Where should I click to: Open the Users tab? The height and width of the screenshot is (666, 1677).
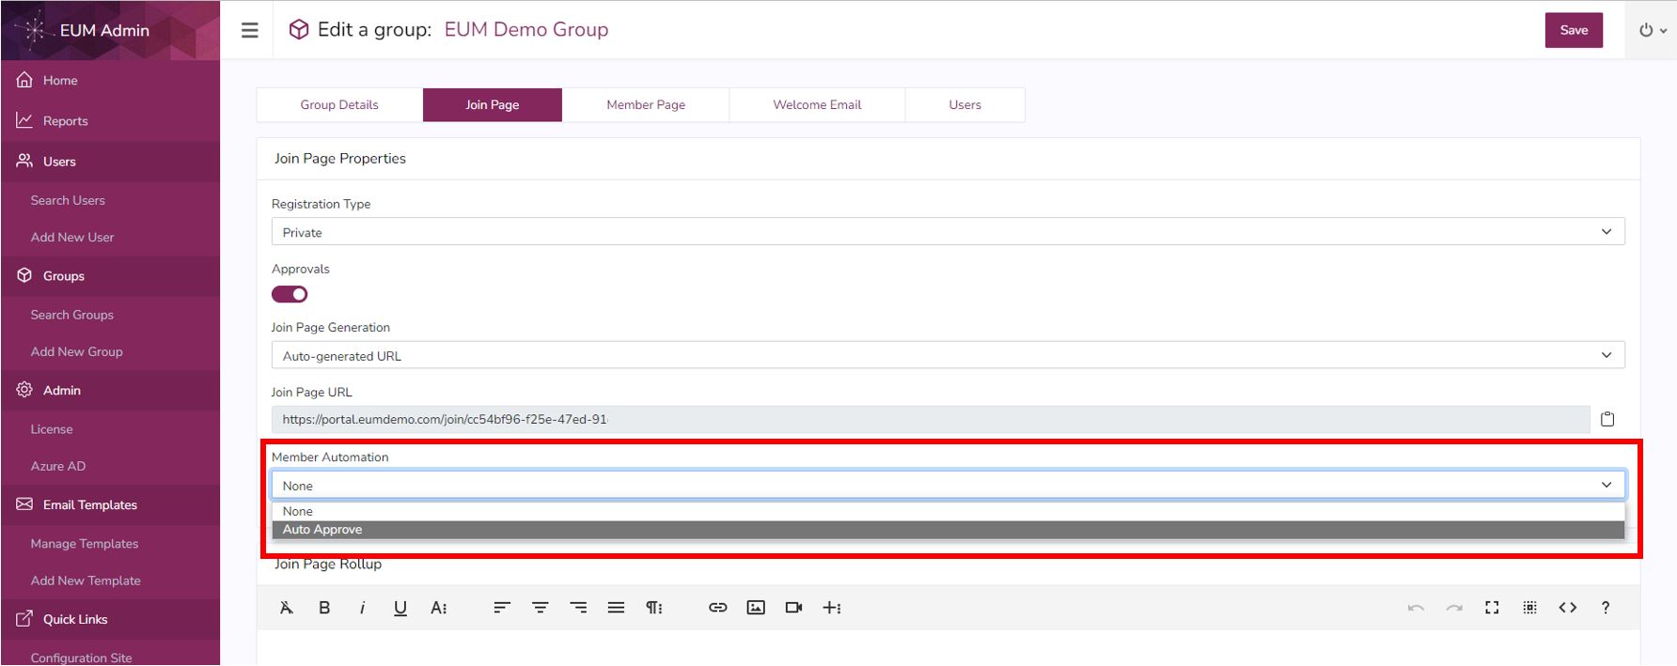tap(965, 104)
